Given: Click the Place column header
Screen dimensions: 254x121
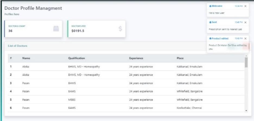Looking at the screenshot, I should 180,58.
